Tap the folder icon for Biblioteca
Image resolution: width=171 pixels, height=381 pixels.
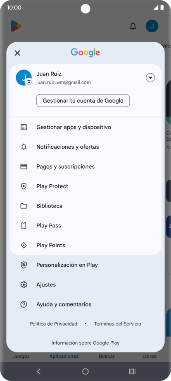coord(24,206)
